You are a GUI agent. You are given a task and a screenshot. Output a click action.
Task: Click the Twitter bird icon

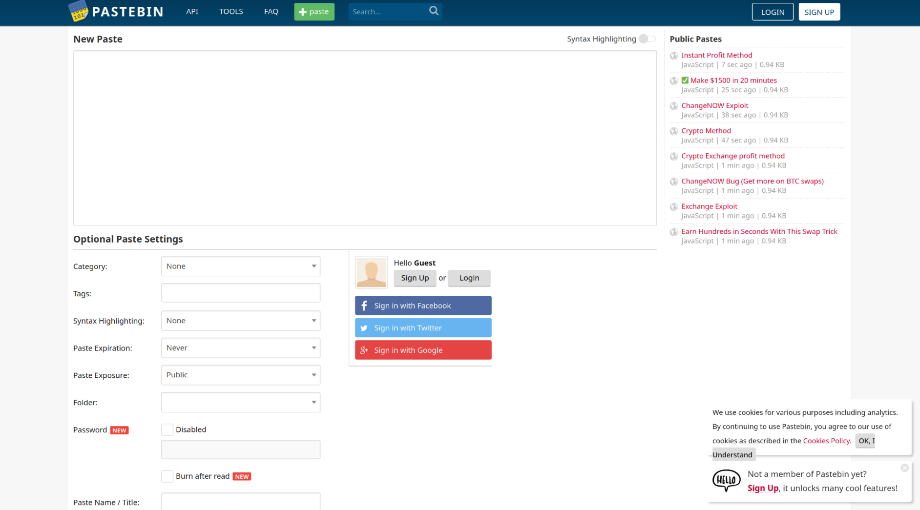[x=364, y=328]
